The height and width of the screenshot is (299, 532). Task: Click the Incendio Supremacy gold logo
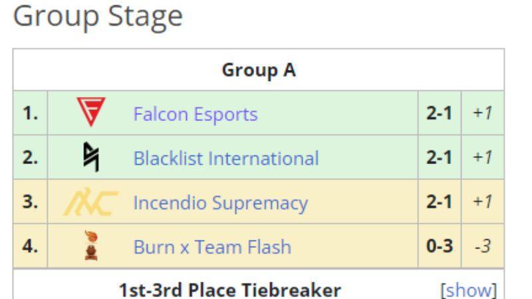pos(91,202)
